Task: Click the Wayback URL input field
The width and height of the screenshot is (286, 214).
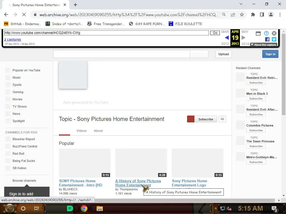Action: coord(106,33)
